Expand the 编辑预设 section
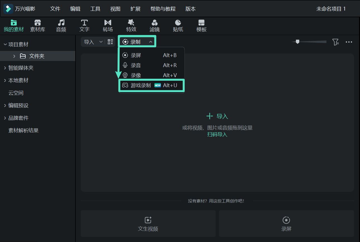 [5, 106]
